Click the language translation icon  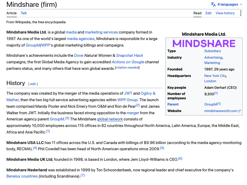tap(213, 4)
